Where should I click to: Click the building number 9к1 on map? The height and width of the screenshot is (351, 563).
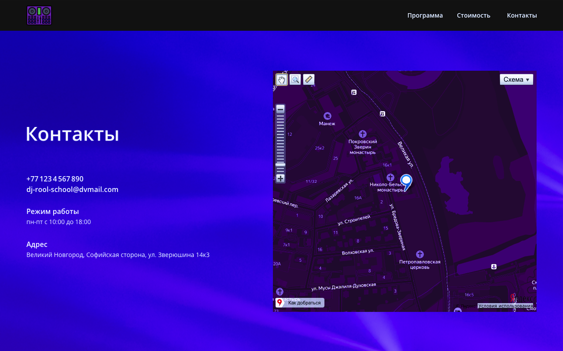click(289, 230)
